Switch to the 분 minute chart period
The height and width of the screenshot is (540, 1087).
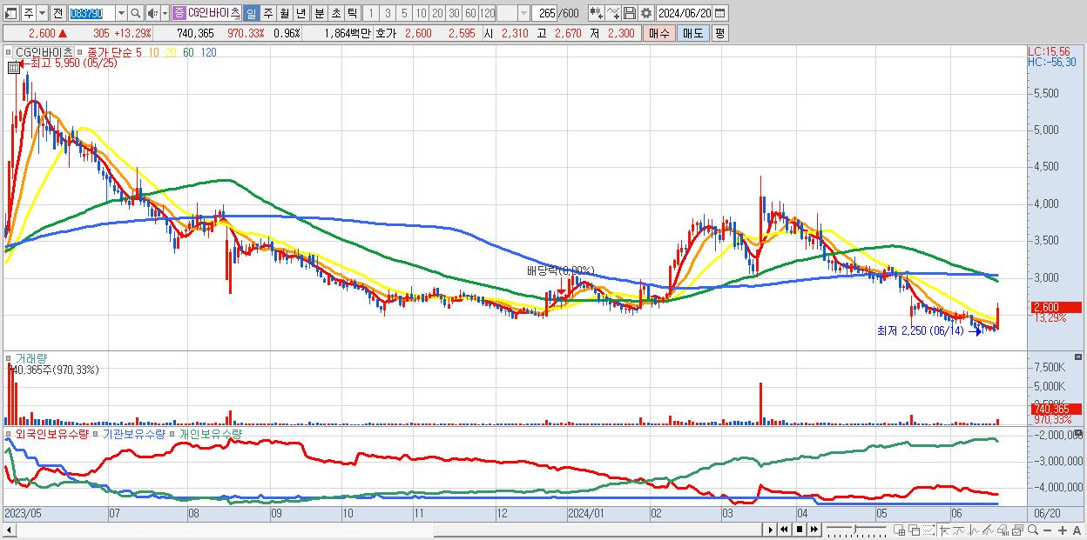[x=320, y=13]
